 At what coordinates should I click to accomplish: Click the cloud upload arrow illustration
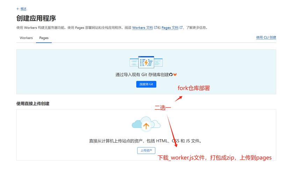coord(146,124)
